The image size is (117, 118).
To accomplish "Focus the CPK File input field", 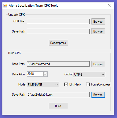I will pos(58,21).
